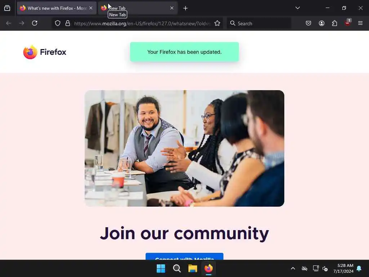This screenshot has width=369, height=277.
Task: Open a new tab with plus button
Action: (185, 8)
